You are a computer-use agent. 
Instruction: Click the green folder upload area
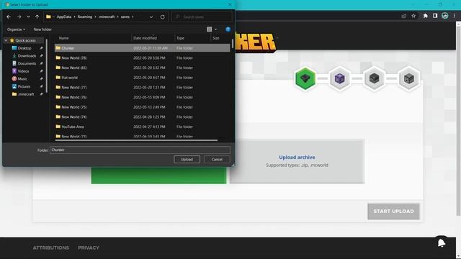158,176
